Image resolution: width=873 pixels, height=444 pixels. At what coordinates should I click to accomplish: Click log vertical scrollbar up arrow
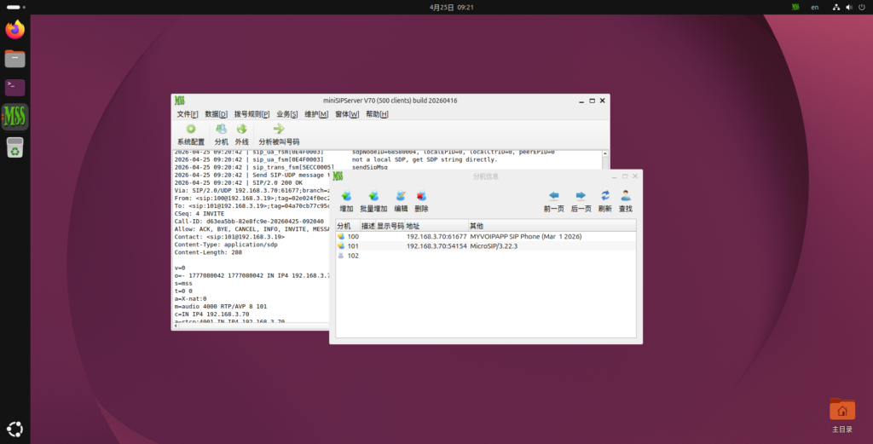[x=605, y=153]
